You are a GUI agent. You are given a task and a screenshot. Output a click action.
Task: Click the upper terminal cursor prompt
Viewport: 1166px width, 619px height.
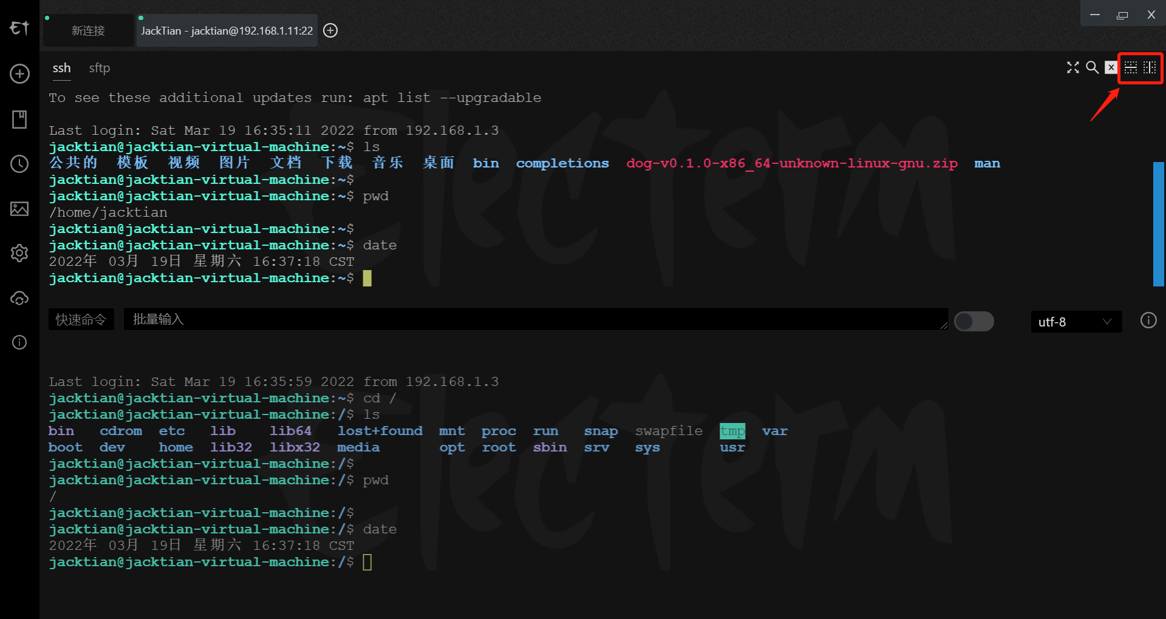click(x=367, y=279)
